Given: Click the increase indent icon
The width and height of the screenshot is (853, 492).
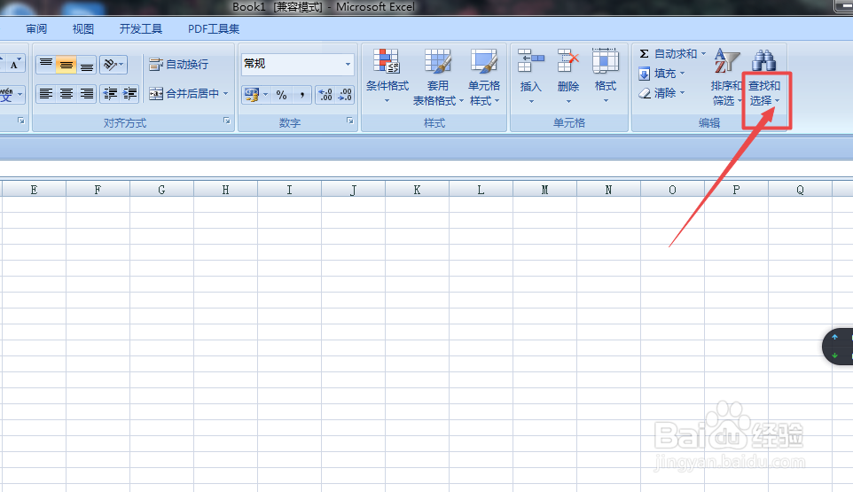Looking at the screenshot, I should click(129, 93).
